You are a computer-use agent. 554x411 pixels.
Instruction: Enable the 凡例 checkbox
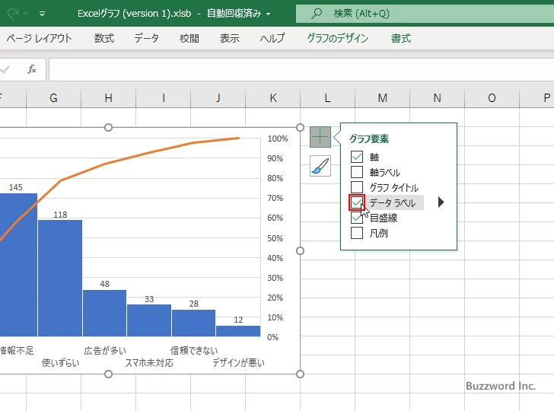pos(357,233)
